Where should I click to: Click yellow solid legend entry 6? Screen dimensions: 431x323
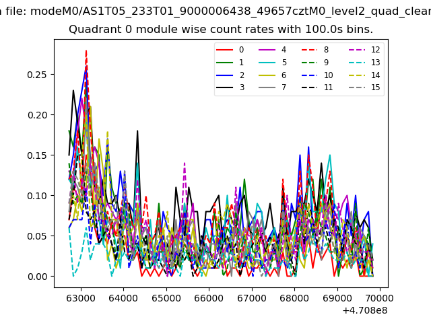[x=274, y=75]
